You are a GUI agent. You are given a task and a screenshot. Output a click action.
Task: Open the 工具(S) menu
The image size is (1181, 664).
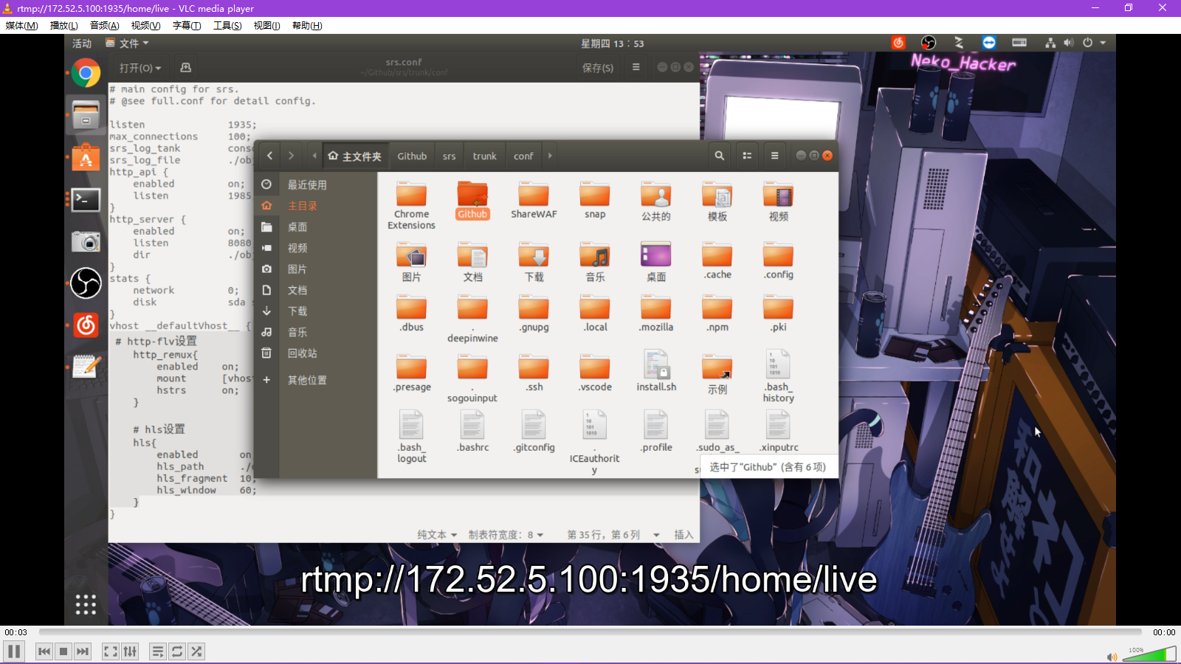tap(227, 26)
